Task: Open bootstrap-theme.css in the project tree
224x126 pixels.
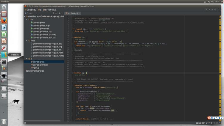Action: [41, 31]
